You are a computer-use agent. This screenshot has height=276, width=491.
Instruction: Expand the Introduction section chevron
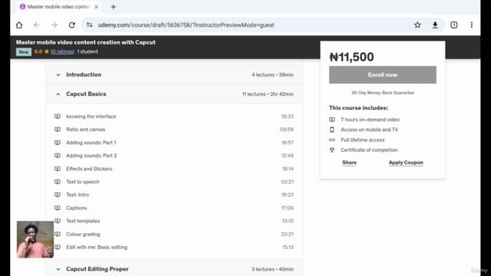[x=58, y=75]
